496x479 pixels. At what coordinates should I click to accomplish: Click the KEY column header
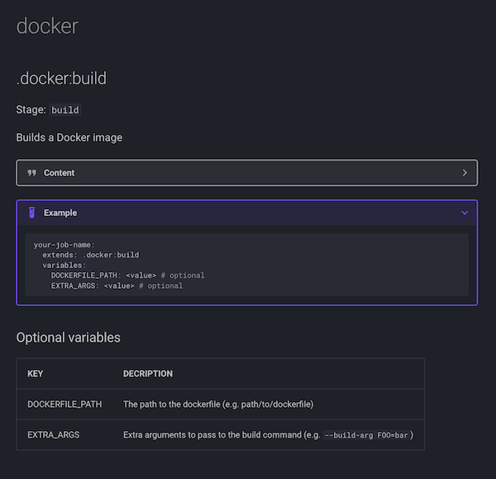tap(35, 374)
